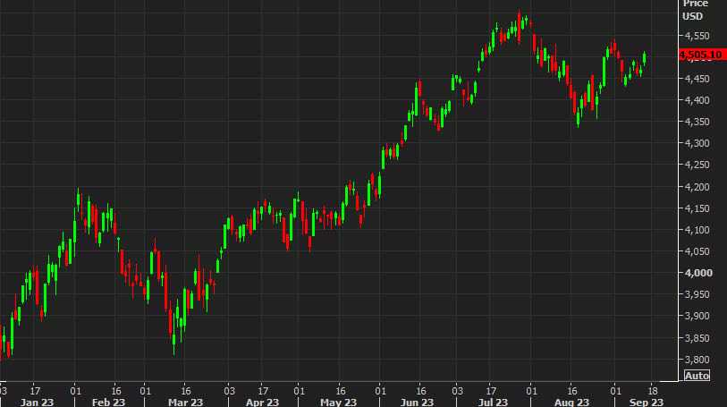The image size is (727, 407).
Task: Click the red 4,505.10 current price label
Action: tap(702, 55)
